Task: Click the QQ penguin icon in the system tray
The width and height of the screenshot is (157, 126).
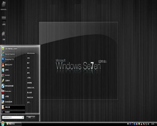Action: [141, 124]
